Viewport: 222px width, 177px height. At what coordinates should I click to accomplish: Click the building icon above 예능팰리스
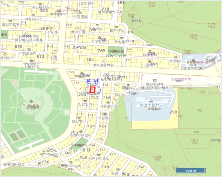(40, 4)
